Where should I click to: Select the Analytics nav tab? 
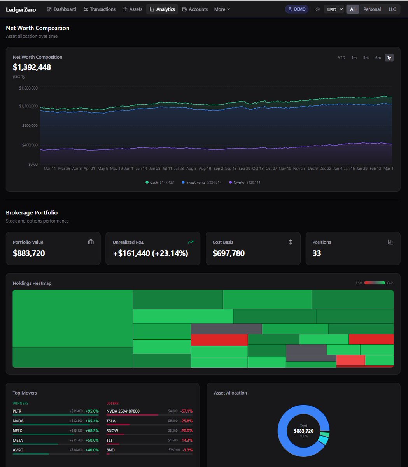click(x=162, y=9)
